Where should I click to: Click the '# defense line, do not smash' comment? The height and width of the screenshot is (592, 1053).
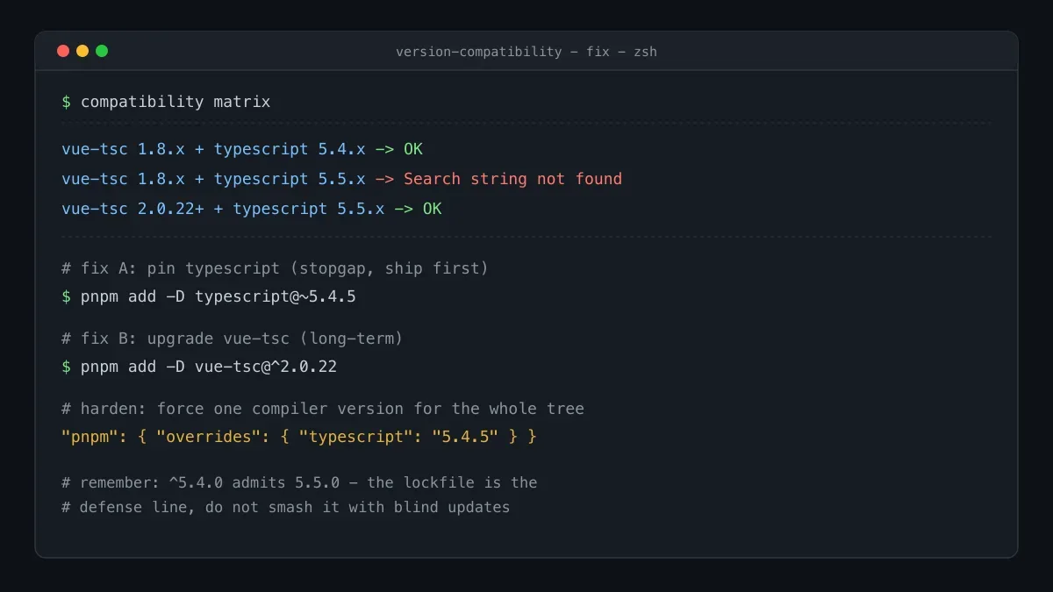click(x=285, y=507)
